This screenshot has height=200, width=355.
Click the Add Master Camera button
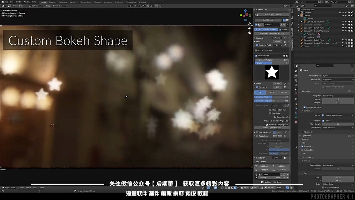272,15
